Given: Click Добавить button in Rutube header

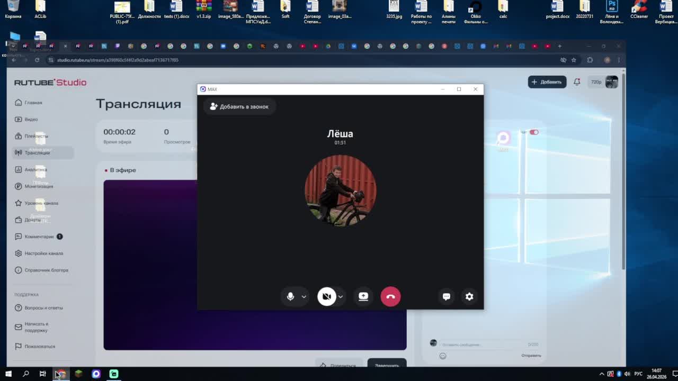Looking at the screenshot, I should click(547, 82).
